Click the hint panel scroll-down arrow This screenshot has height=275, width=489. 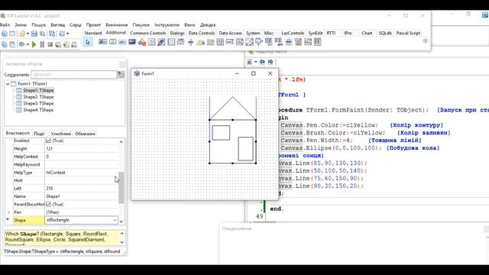122,242
